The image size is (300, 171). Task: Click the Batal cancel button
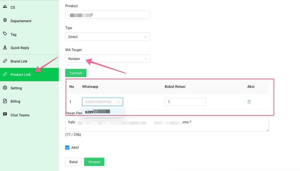tap(73, 162)
